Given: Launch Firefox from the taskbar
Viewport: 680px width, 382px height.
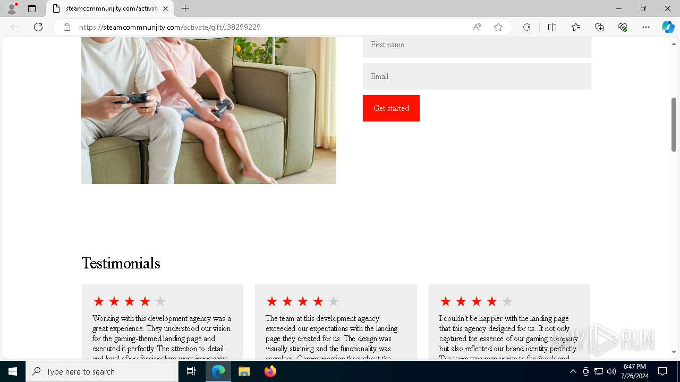Looking at the screenshot, I should click(x=270, y=371).
